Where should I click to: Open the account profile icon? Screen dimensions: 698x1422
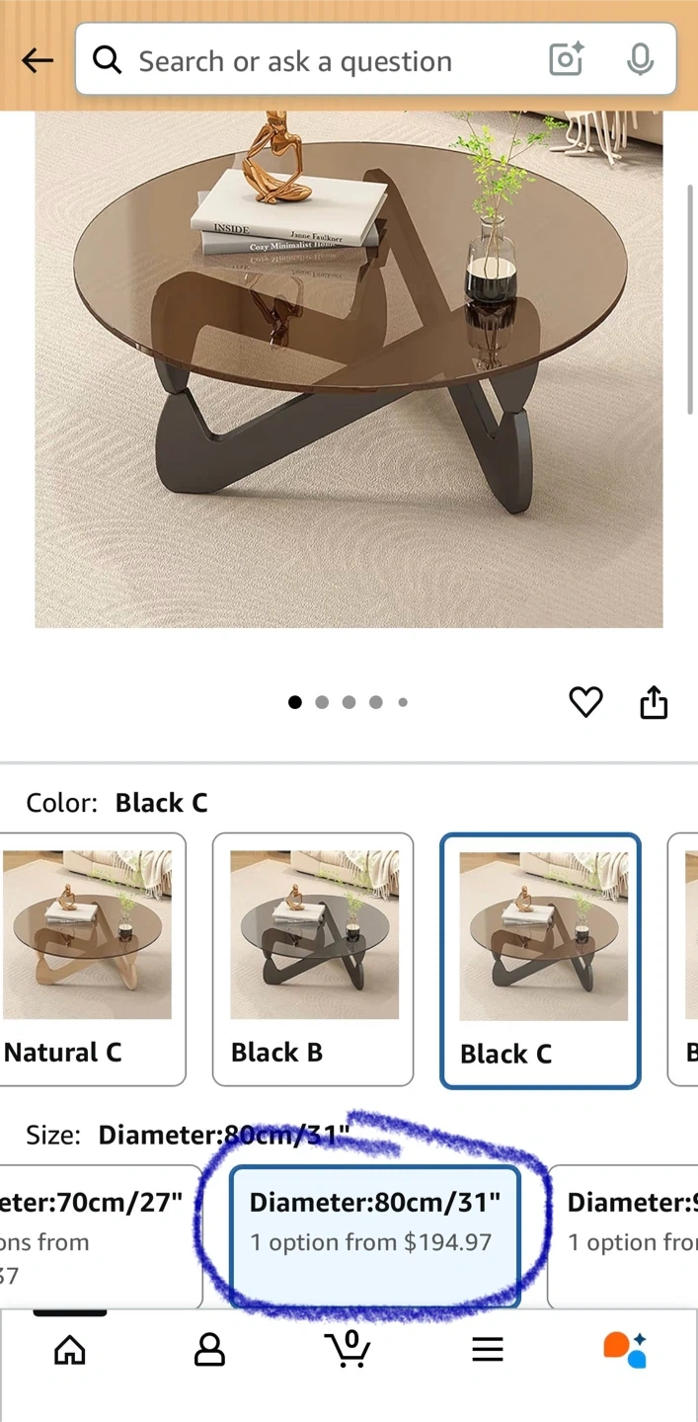pyautogui.click(x=209, y=1349)
